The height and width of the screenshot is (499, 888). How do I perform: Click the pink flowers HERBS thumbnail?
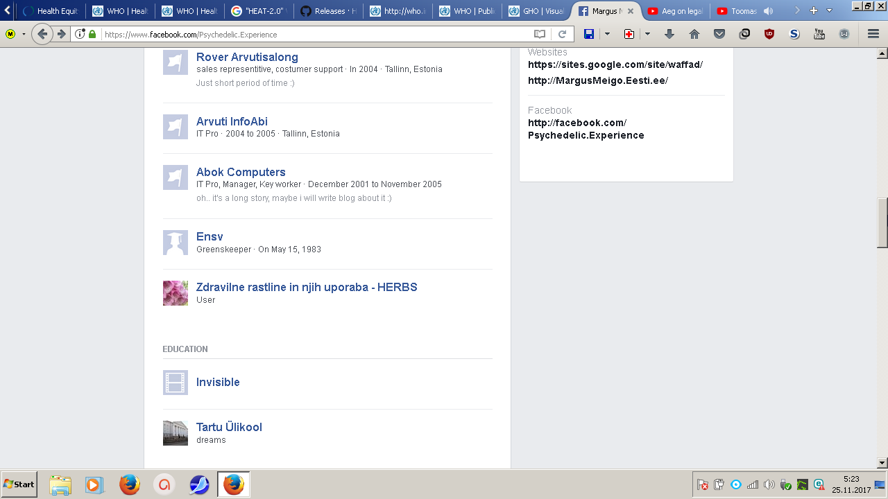tap(176, 293)
